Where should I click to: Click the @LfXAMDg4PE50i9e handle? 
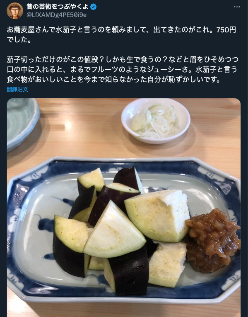[56, 15]
